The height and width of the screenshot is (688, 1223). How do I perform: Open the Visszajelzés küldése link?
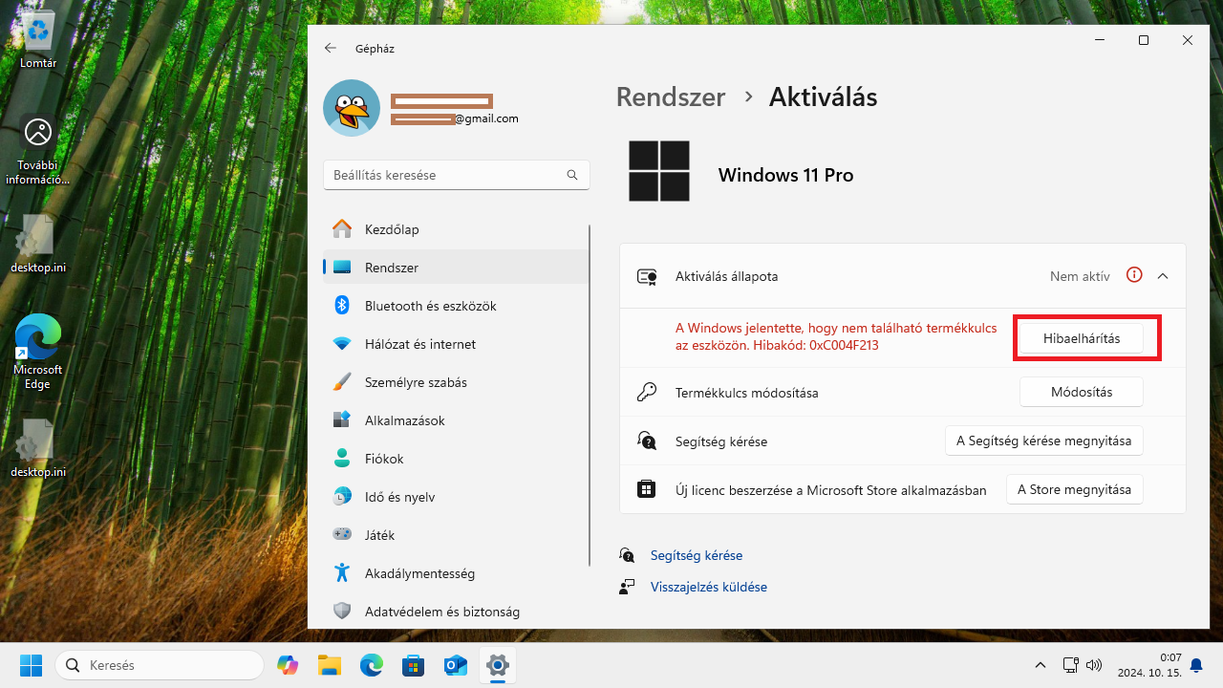(708, 587)
